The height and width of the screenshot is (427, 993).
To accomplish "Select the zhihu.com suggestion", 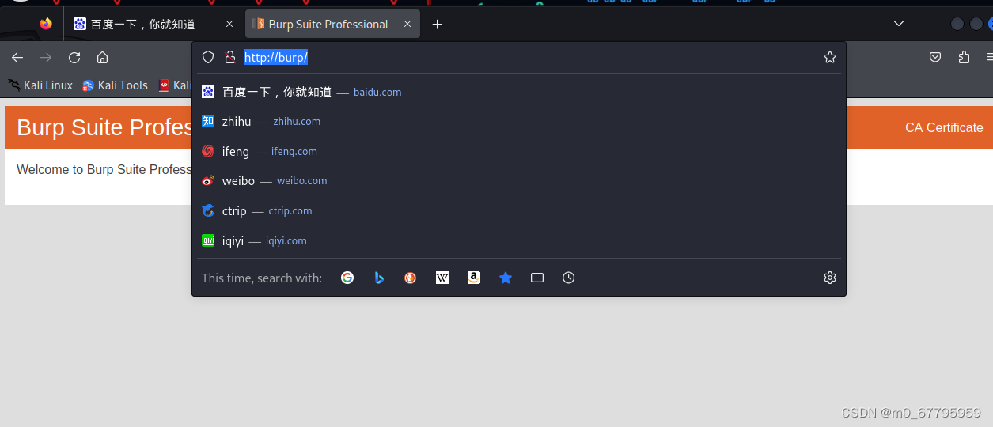I will coord(519,122).
